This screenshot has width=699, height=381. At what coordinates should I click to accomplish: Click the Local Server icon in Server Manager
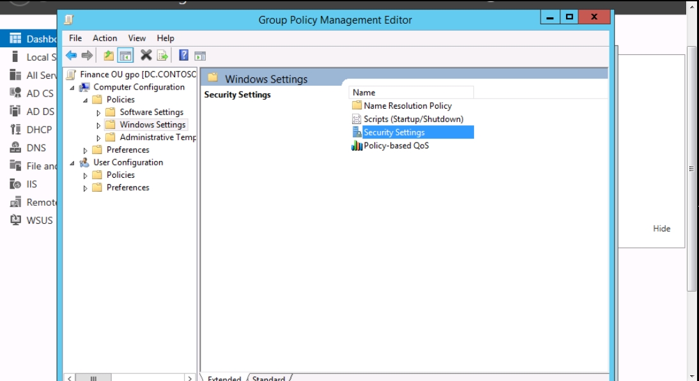[x=15, y=57]
